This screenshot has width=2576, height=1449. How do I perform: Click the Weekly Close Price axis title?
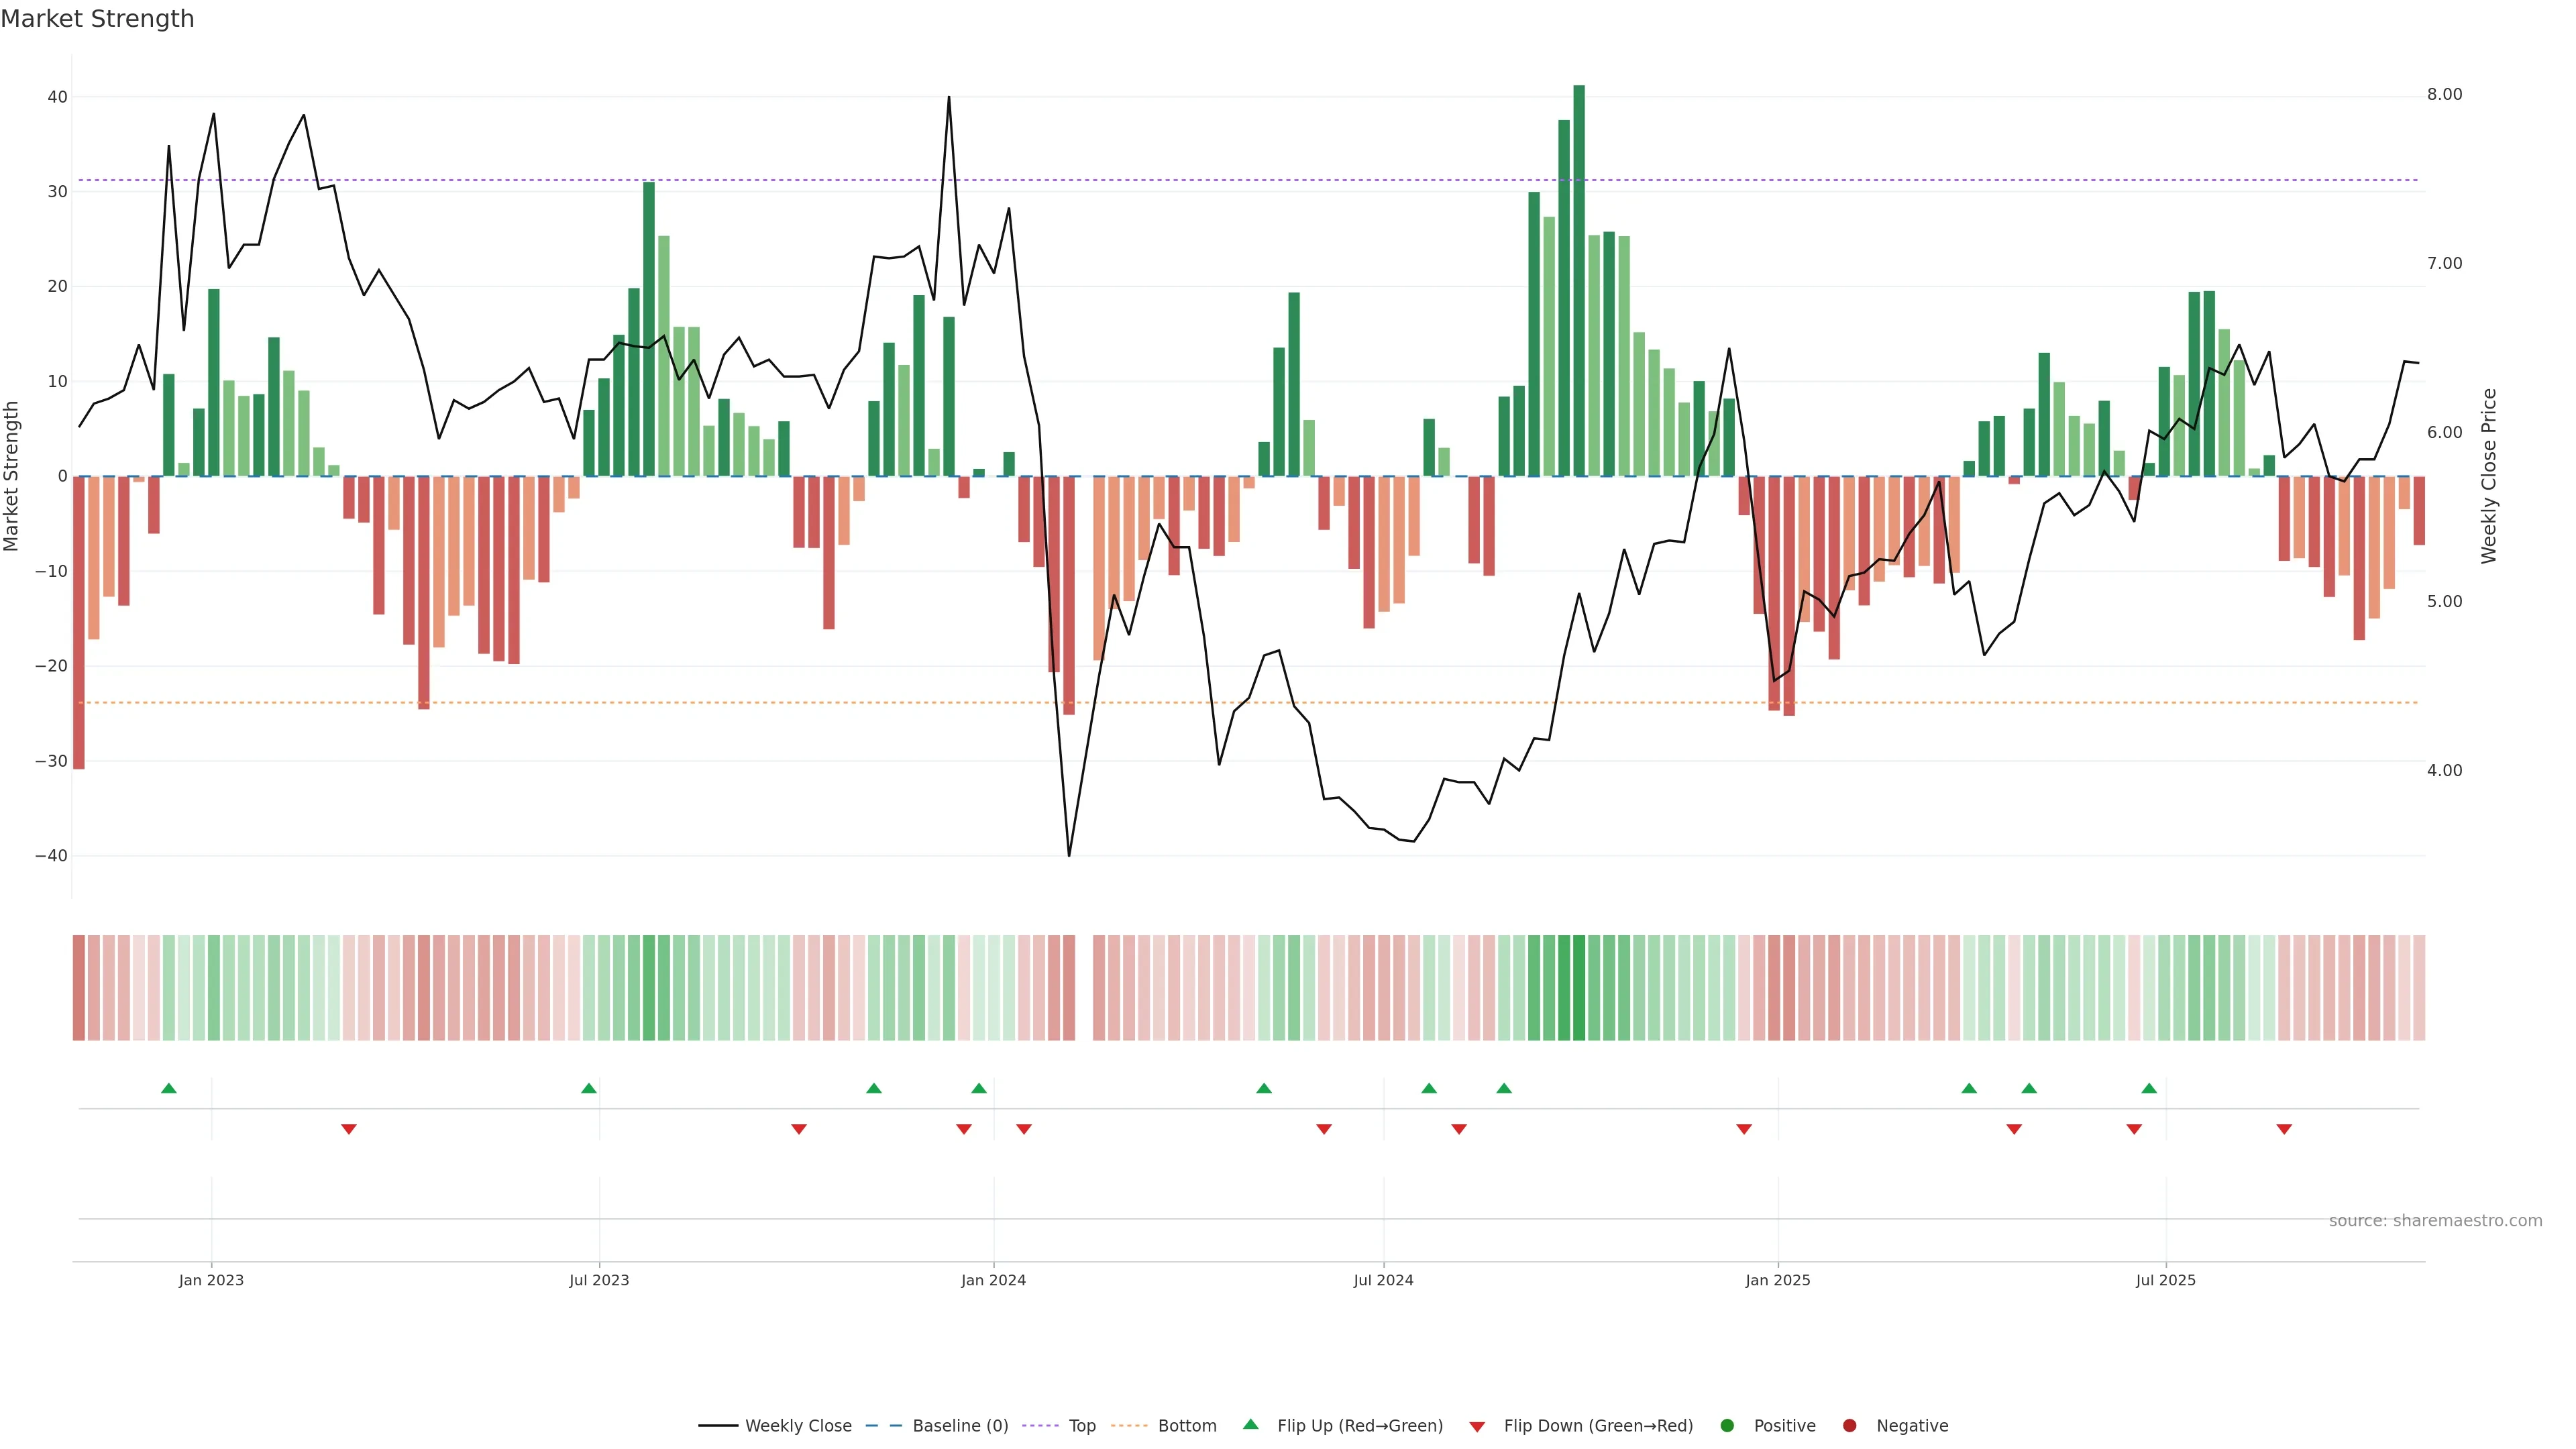(x=2489, y=476)
